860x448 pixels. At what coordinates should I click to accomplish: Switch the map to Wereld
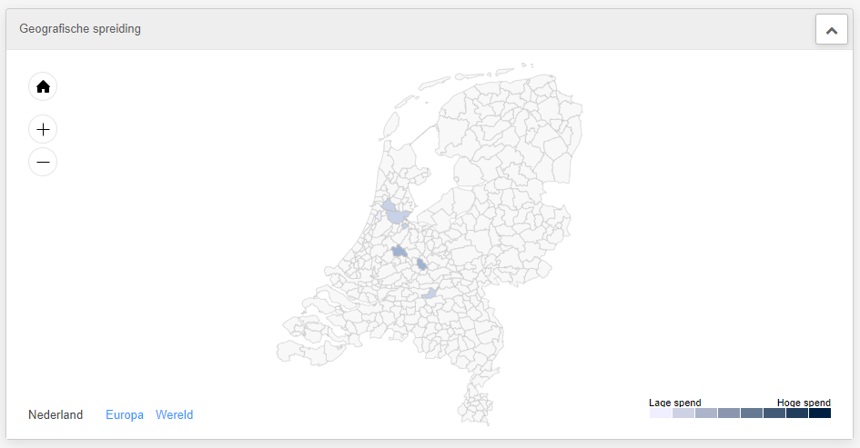point(175,415)
